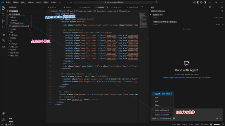Close the list.html tab

[107, 7]
